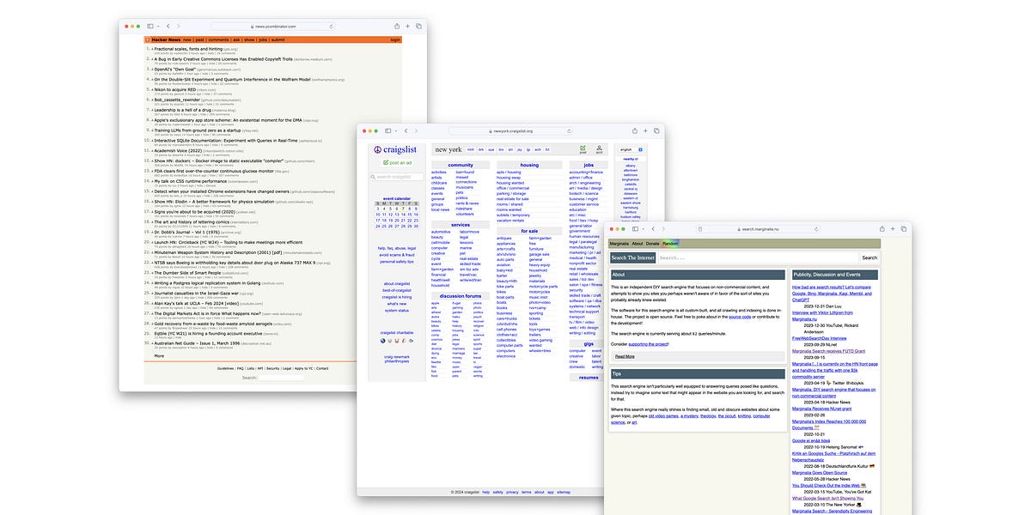The height and width of the screenshot is (515, 1031).
Task: Open craigslist 'services' section header
Action: pos(461,225)
